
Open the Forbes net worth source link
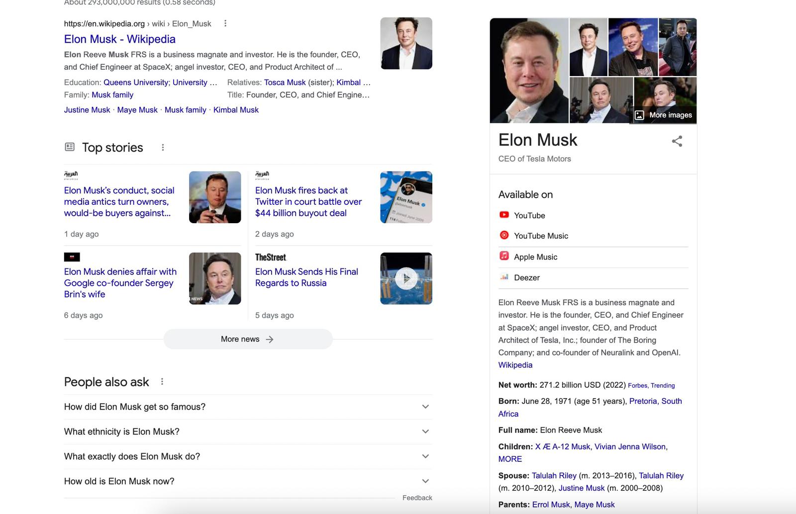638,386
